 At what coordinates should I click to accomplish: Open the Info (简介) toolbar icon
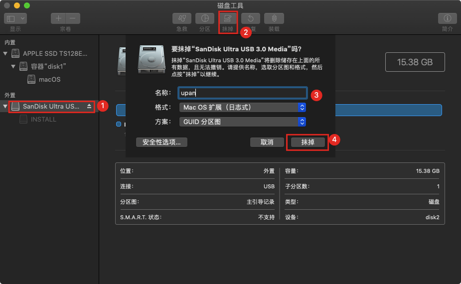point(447,18)
